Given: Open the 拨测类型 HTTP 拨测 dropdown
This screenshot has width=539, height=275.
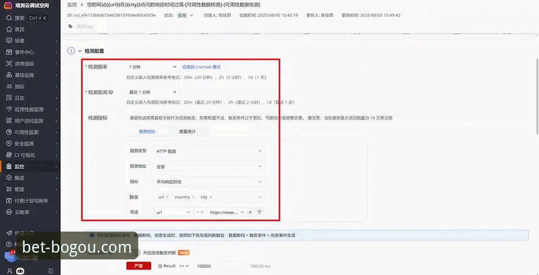Looking at the screenshot, I should (210, 151).
